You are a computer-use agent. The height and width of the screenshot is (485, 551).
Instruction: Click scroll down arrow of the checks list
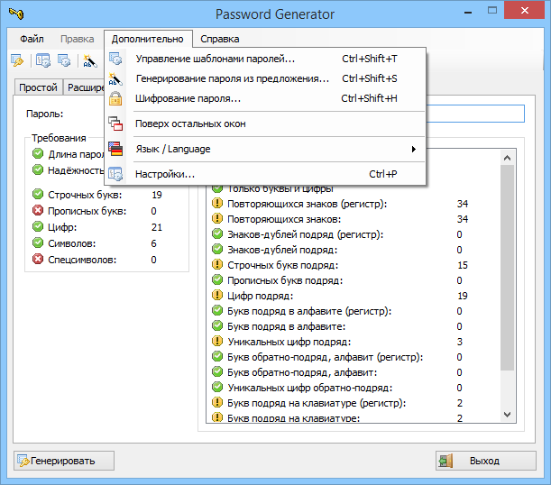click(507, 415)
